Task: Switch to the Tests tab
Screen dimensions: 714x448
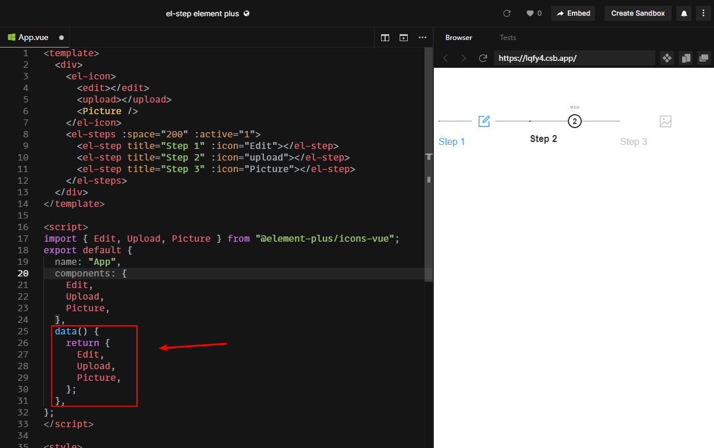Action: coord(508,38)
